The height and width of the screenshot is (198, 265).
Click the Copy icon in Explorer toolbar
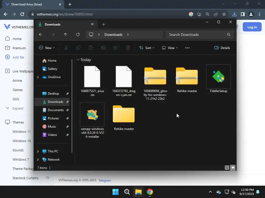[78, 48]
